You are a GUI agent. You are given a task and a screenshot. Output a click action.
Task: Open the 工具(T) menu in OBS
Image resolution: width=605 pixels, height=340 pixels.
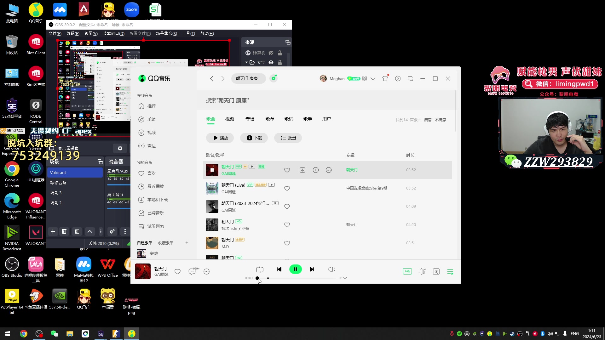click(189, 34)
